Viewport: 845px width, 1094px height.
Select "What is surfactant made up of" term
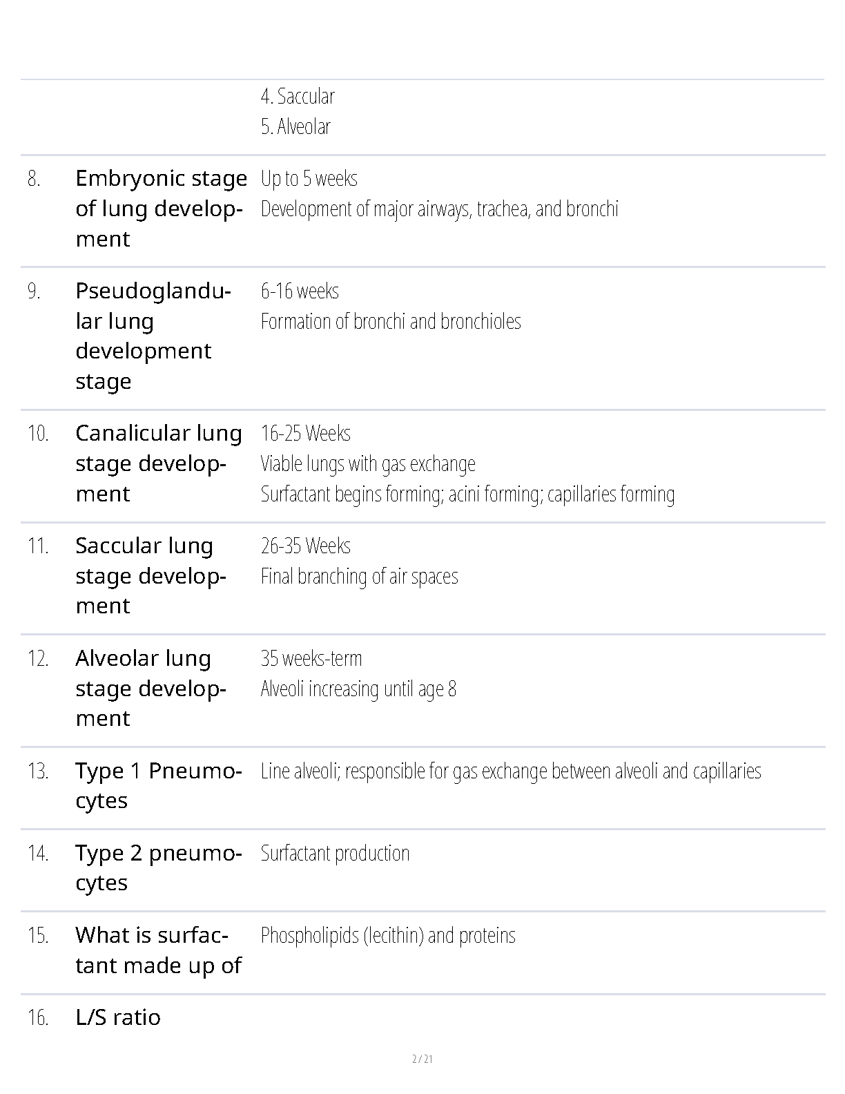tap(158, 950)
